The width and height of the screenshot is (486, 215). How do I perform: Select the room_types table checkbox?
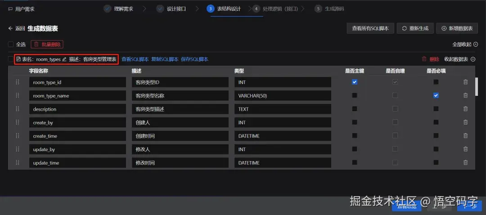(11, 59)
